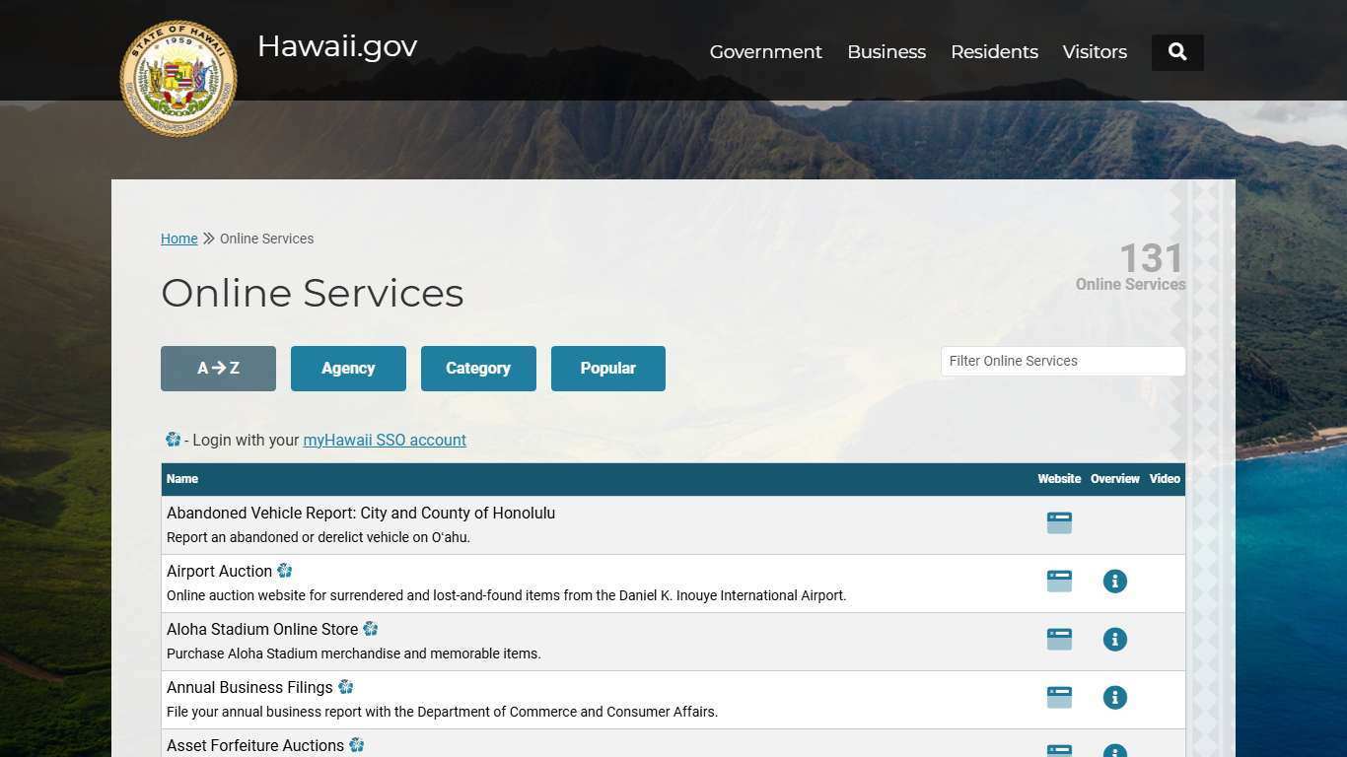Screen dimensions: 1347x757
Task: Open the site search magnifier icon
Action: [x=1176, y=51]
